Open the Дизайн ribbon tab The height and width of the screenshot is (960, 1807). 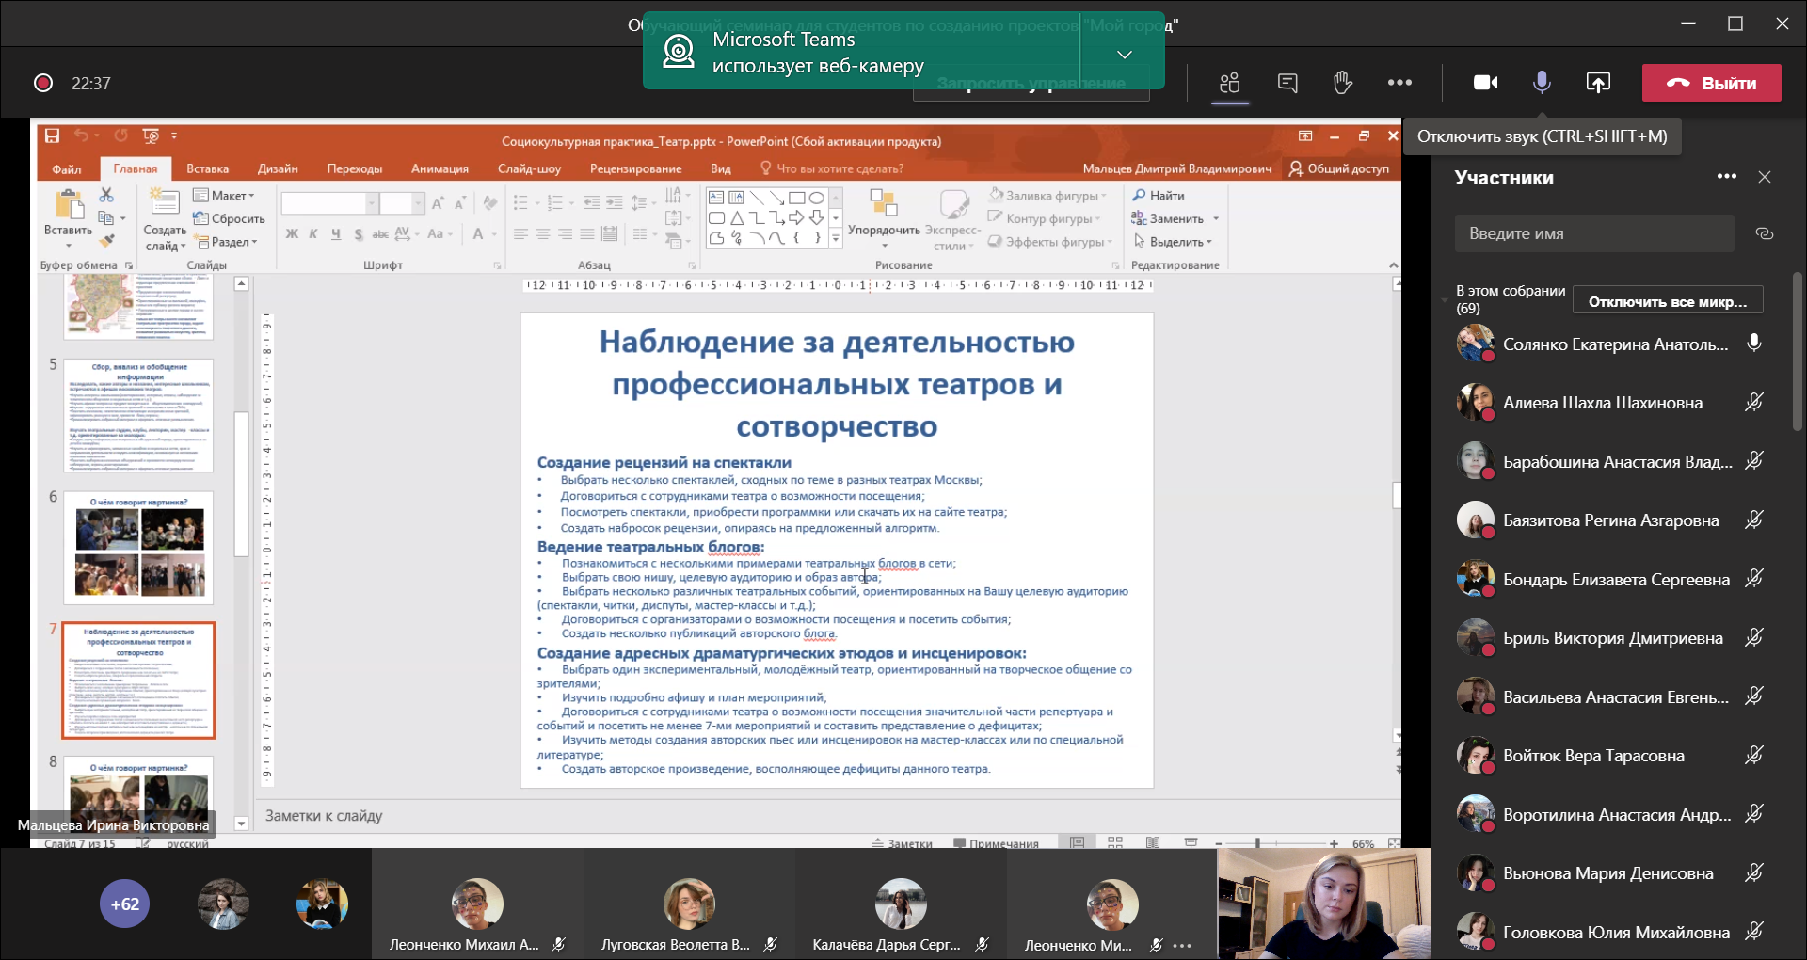pos(278,168)
